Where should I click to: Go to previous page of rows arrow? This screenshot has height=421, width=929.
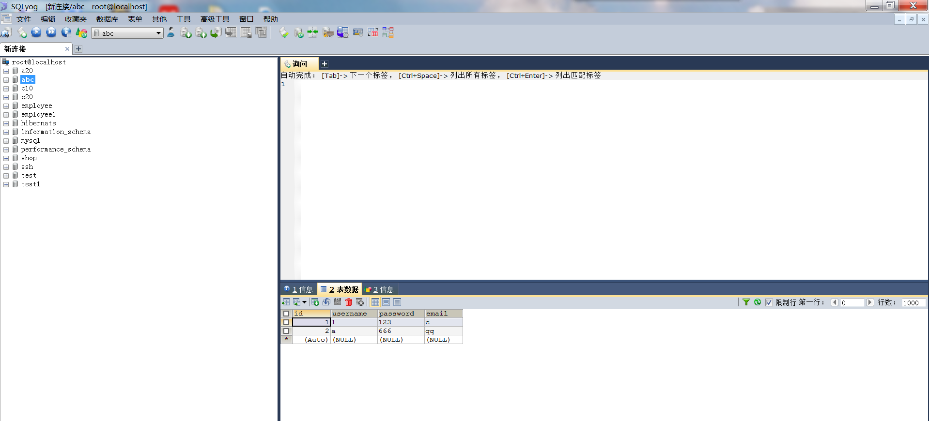pyautogui.click(x=835, y=302)
